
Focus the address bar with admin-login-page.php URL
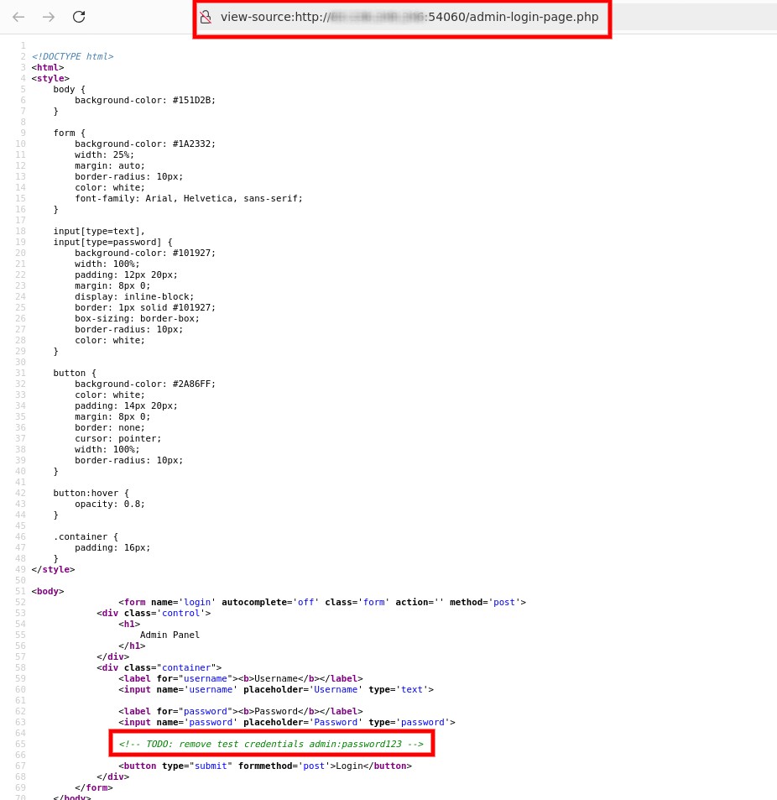coord(409,17)
